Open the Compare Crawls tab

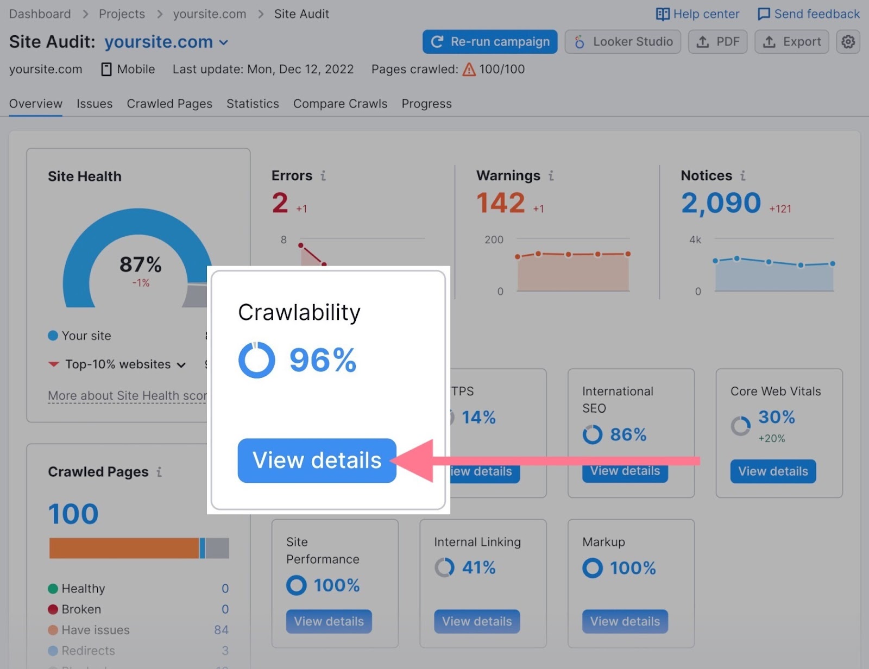(x=340, y=104)
